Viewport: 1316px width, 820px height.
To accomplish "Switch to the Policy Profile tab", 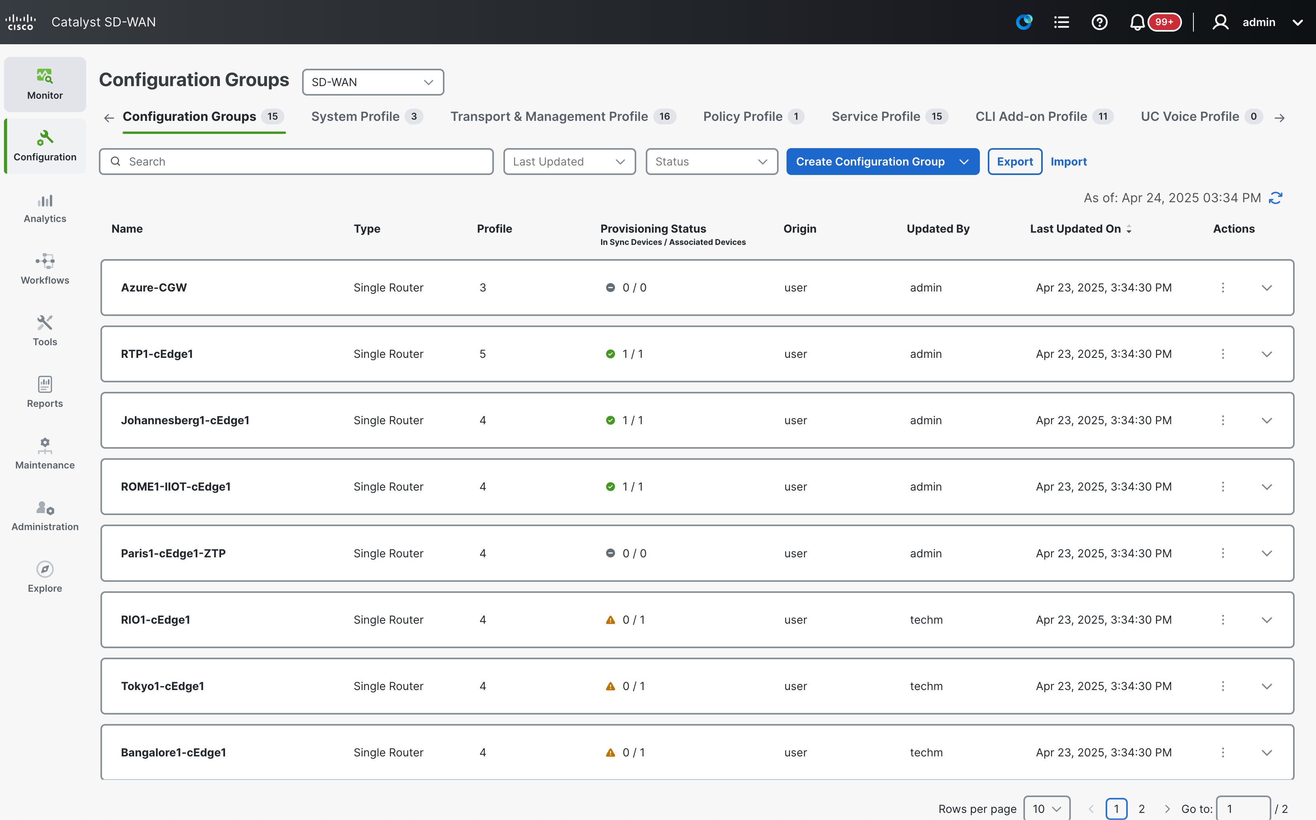I will click(x=754, y=117).
